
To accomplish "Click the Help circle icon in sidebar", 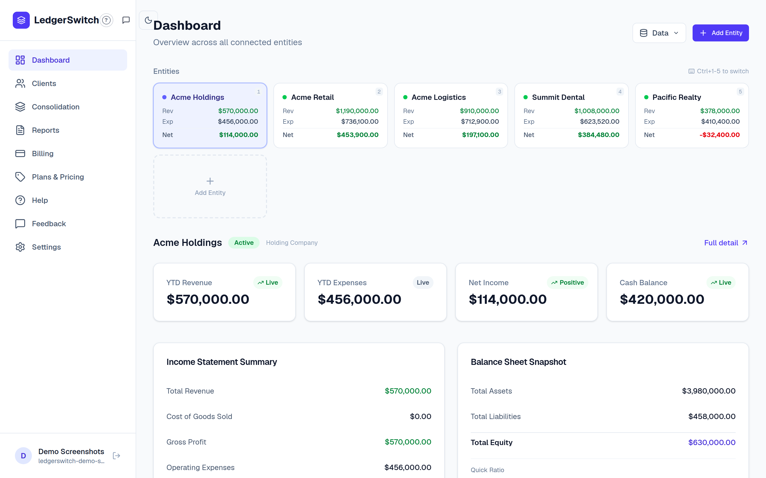I will point(20,200).
